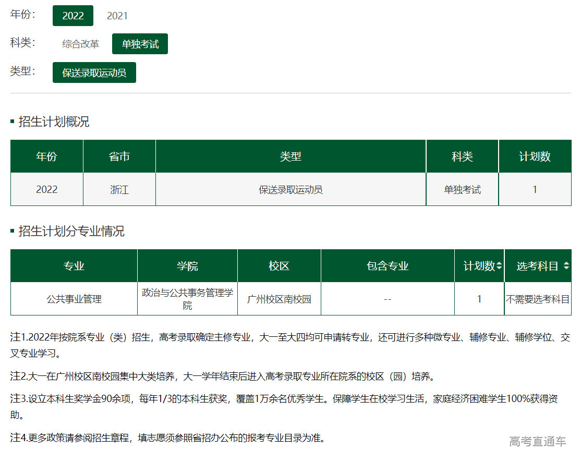Switch to the 2021 year option
The image size is (581, 462).
117,16
